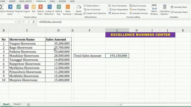Launch the Name Manager

pos(78,10)
